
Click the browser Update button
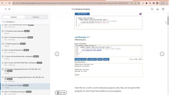point(164,3)
